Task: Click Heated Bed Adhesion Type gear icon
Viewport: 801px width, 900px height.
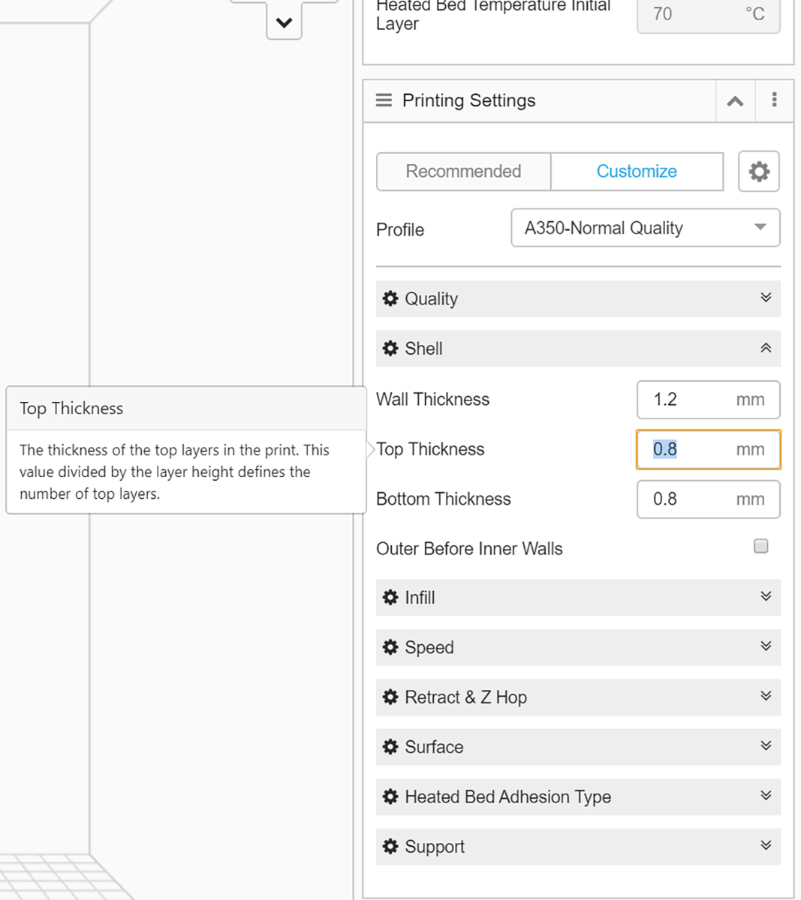Action: (x=390, y=796)
